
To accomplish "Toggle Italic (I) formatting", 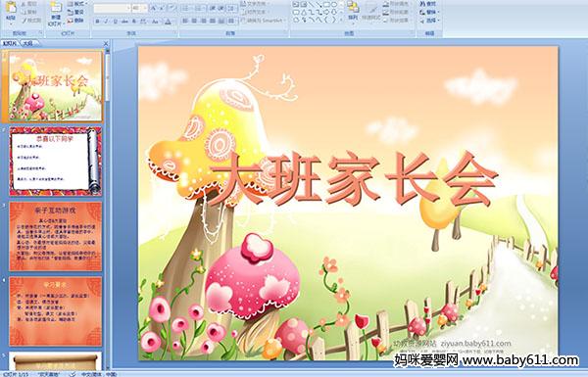I will point(106,22).
